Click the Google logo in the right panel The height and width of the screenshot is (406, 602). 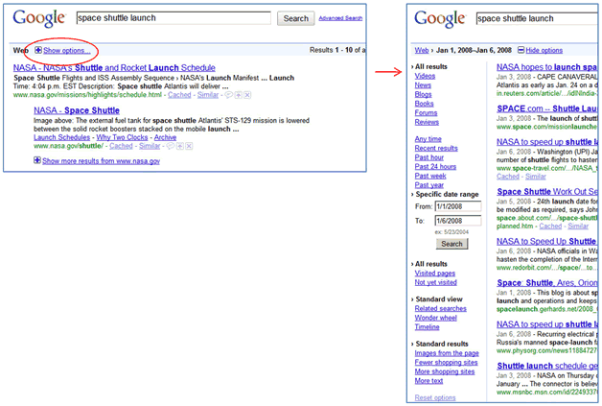point(440,18)
